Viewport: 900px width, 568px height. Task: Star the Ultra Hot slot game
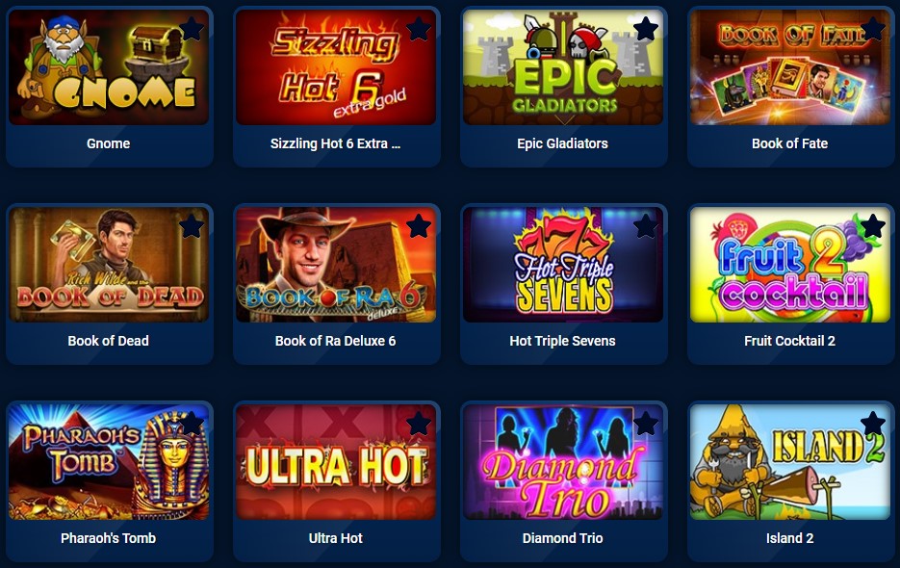tap(419, 424)
